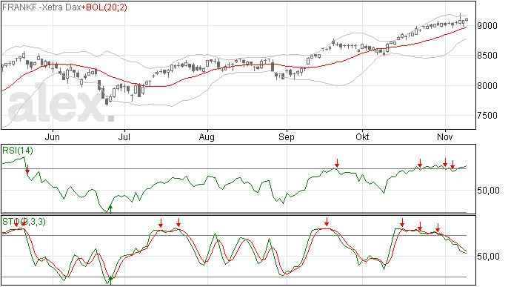Select the Sep label on the time axis
The image size is (511, 287).
click(x=286, y=137)
